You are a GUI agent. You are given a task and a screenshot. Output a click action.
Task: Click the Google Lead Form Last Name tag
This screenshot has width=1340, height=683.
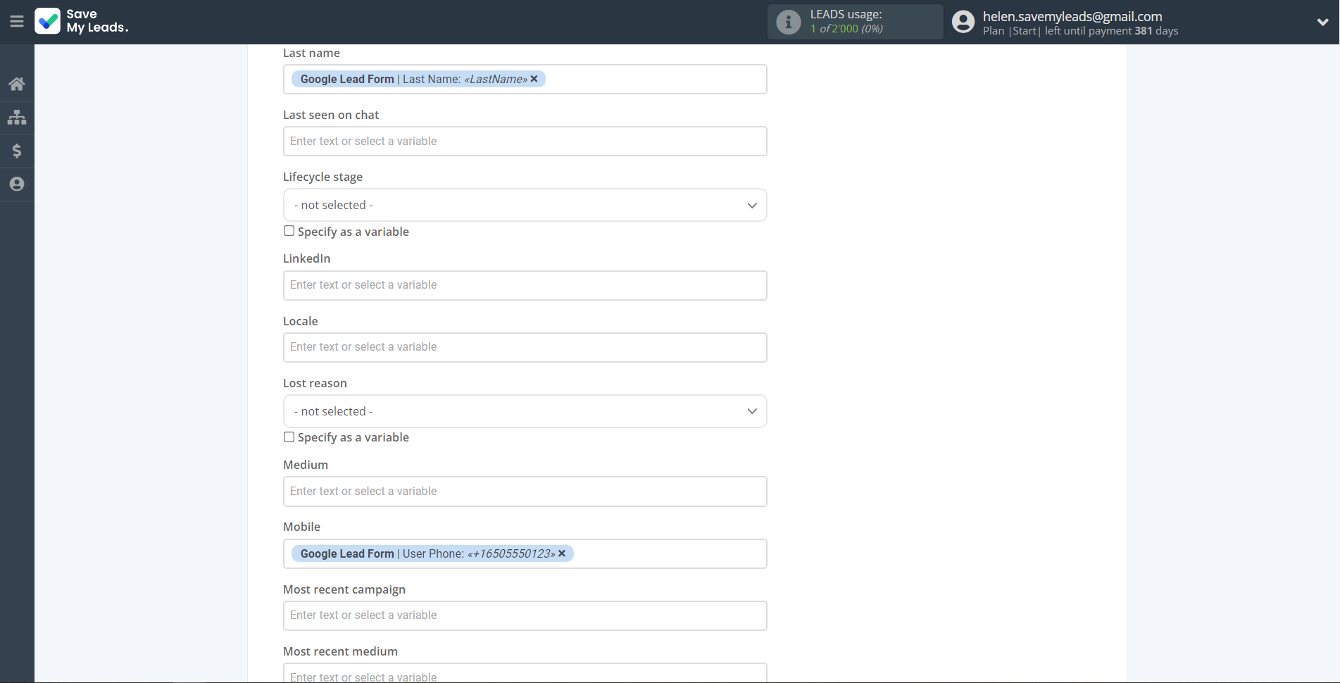click(x=418, y=79)
